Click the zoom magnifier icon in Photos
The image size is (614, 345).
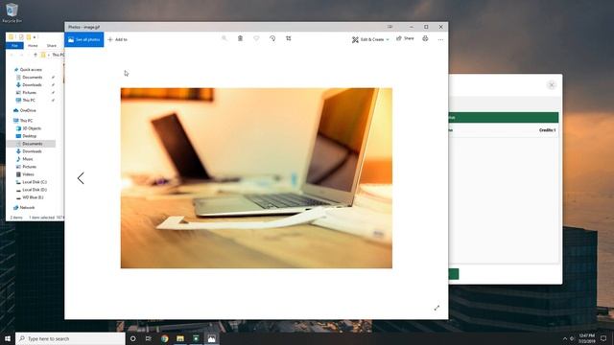[x=224, y=38]
